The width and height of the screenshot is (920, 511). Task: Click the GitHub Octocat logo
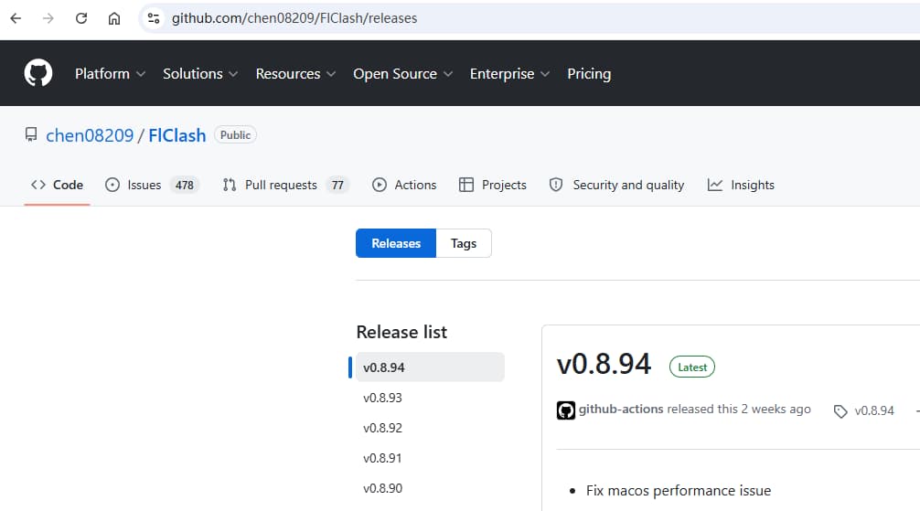click(x=38, y=73)
